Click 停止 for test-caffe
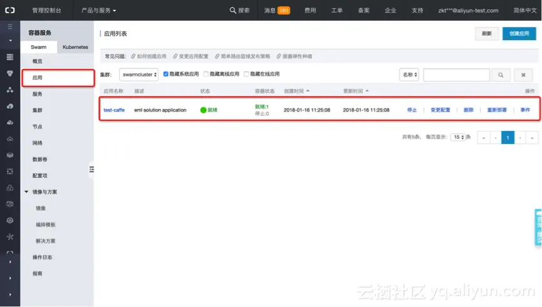The image size is (542, 307). pos(412,110)
